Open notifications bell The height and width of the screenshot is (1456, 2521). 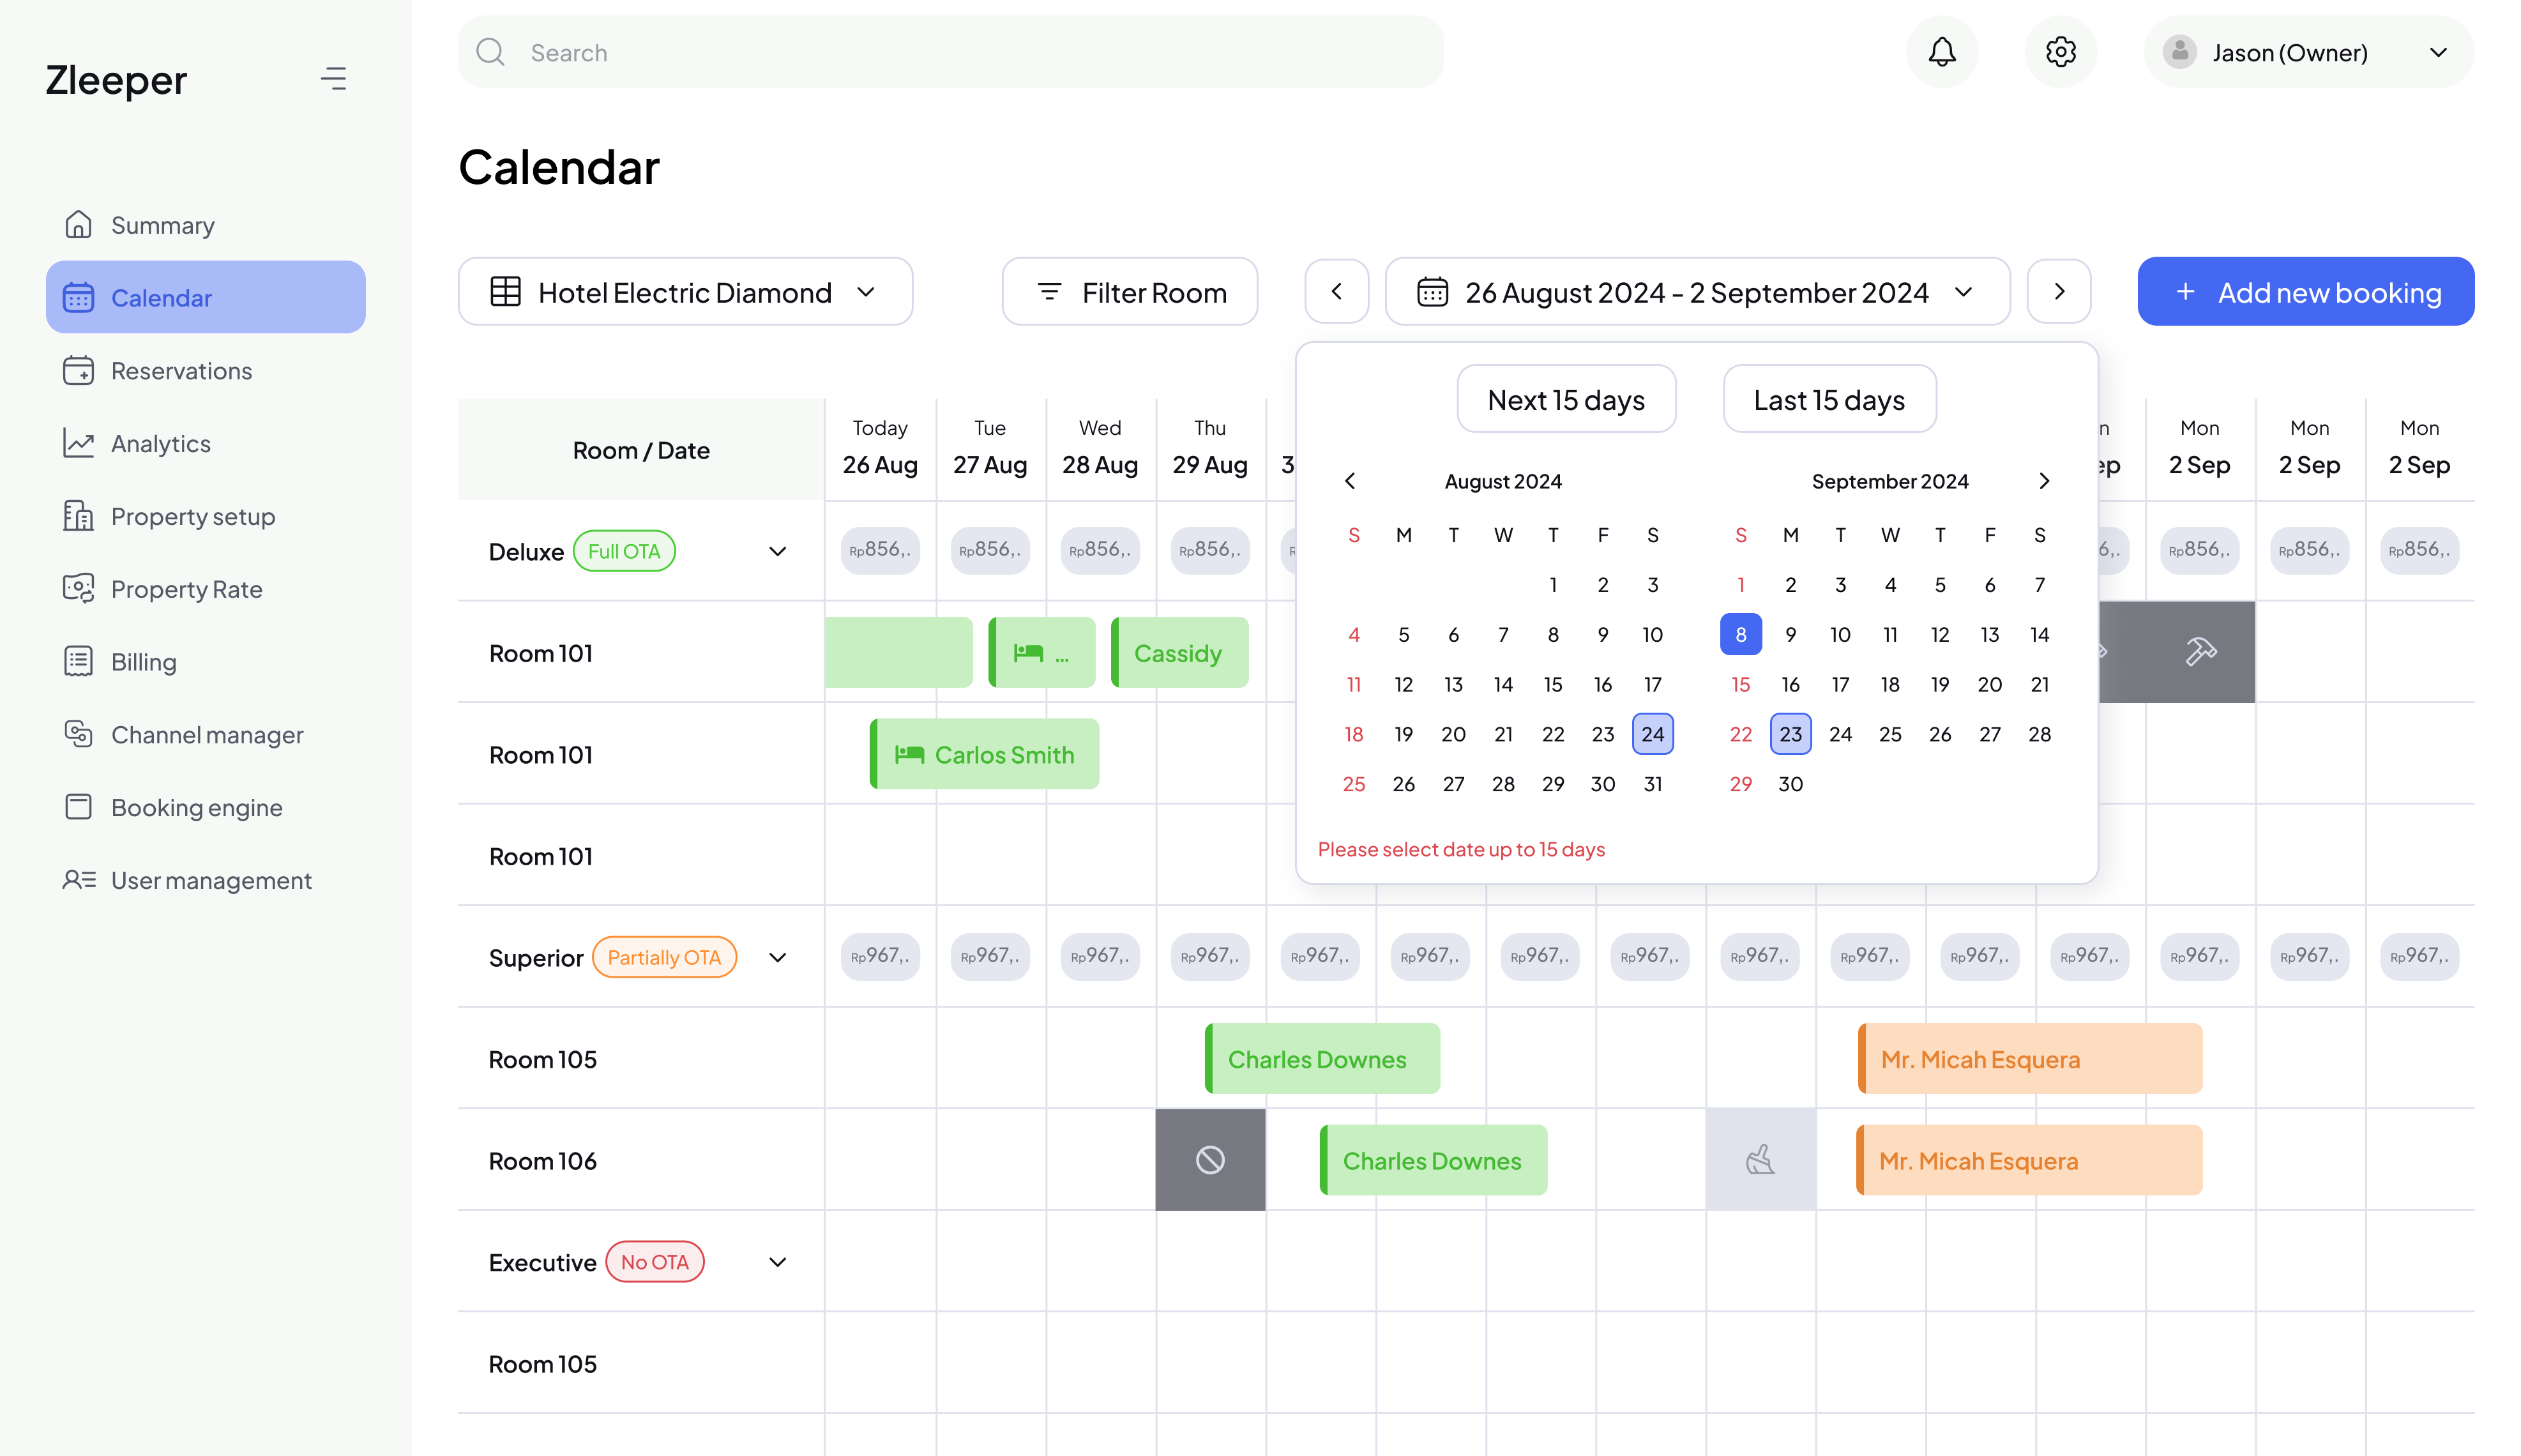click(x=1941, y=52)
